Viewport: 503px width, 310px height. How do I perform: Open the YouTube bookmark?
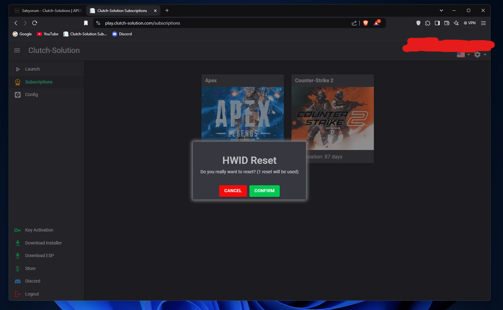pyautogui.click(x=48, y=34)
